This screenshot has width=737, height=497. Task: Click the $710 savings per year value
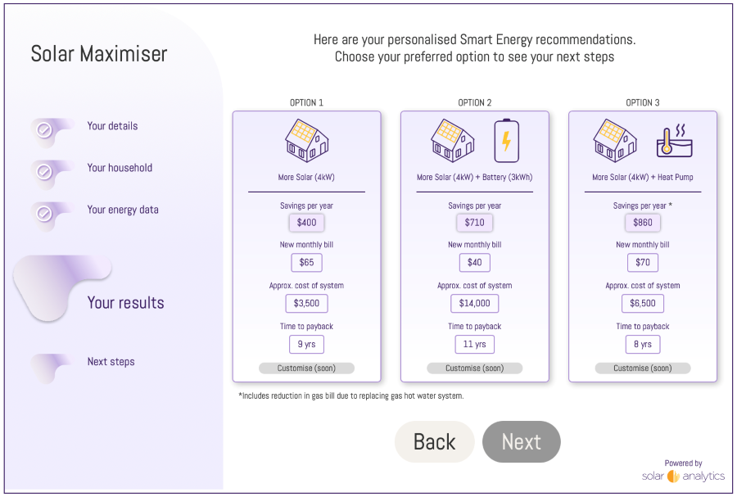(475, 222)
